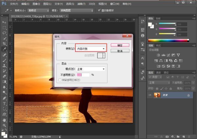Select the Pen tool
This screenshot has width=197, height=139.
[x=4, y=98]
